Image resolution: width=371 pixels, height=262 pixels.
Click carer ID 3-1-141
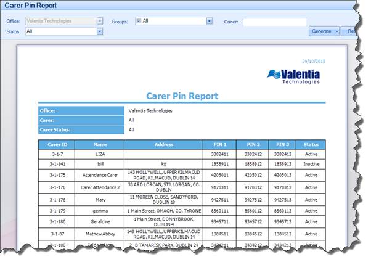click(57, 164)
